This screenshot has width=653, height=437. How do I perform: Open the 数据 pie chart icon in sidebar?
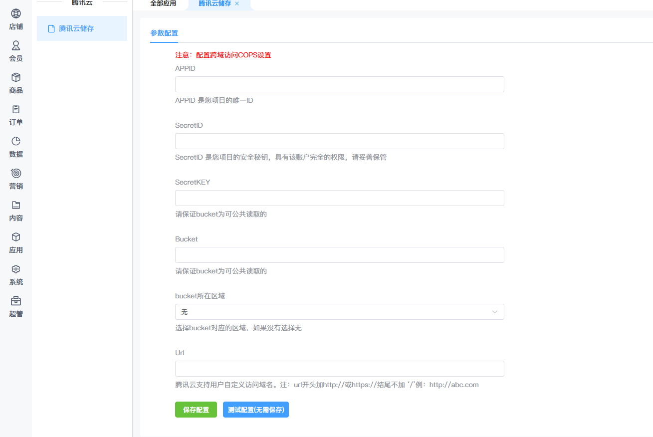tap(16, 141)
